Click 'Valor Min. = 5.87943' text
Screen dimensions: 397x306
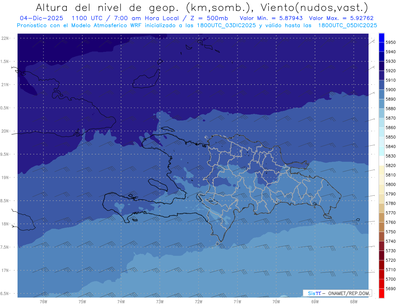pyautogui.click(x=271, y=18)
